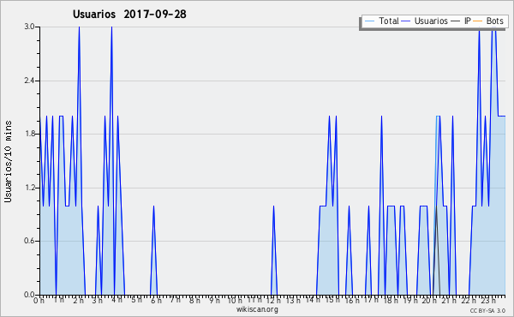The height and width of the screenshot is (317, 514).
Task: Click the "12 h" x-axis label
Action: point(273,301)
